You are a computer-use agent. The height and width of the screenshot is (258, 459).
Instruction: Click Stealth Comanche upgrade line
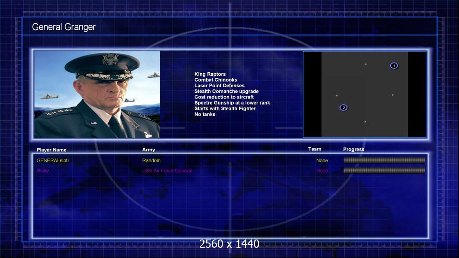[x=226, y=92]
